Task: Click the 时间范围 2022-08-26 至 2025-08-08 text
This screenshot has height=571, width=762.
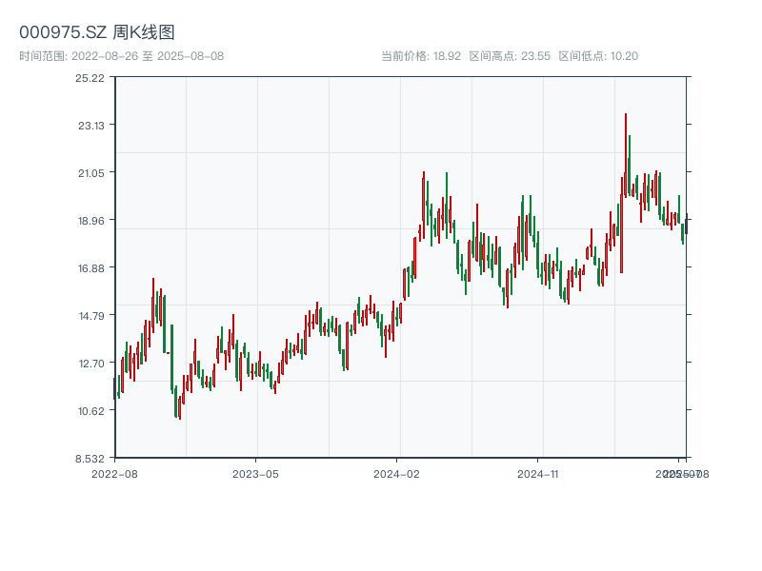Action: 122,56
